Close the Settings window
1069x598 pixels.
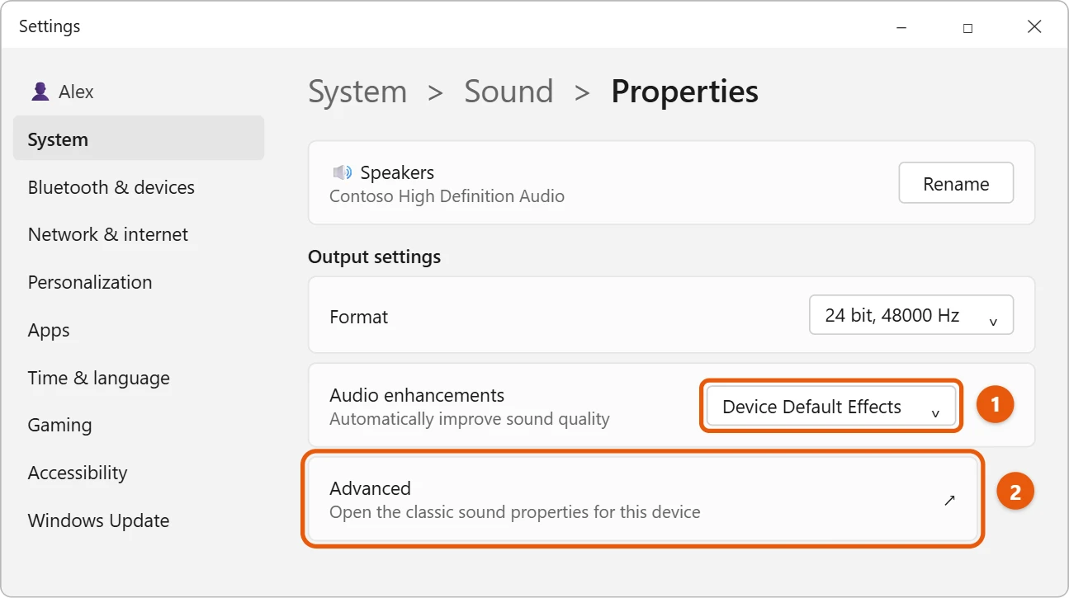1034,27
